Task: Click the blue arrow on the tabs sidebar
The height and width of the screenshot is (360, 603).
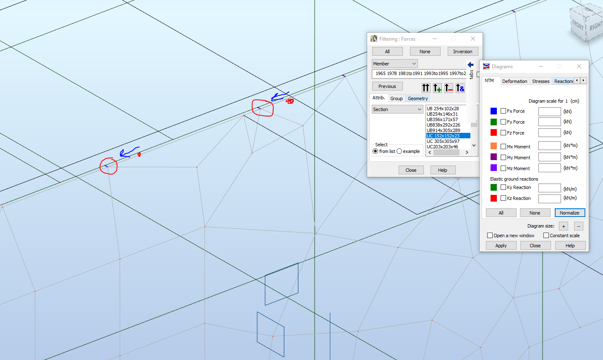Action: coord(470,65)
